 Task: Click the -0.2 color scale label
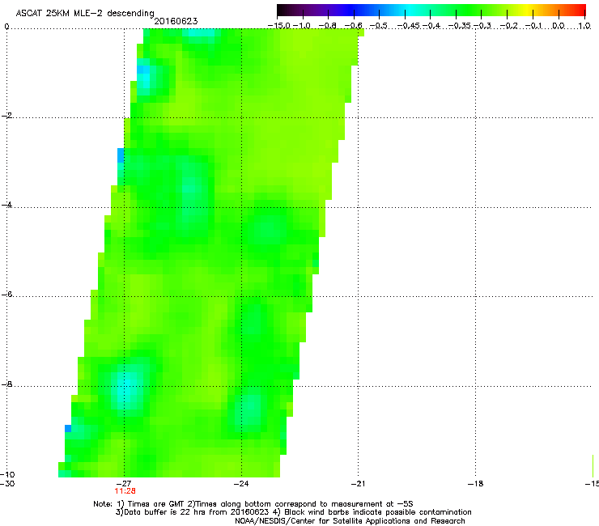click(x=509, y=26)
